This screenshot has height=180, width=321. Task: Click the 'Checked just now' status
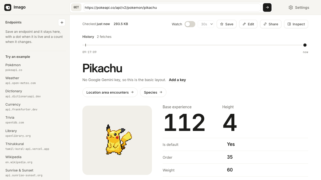(x=96, y=24)
